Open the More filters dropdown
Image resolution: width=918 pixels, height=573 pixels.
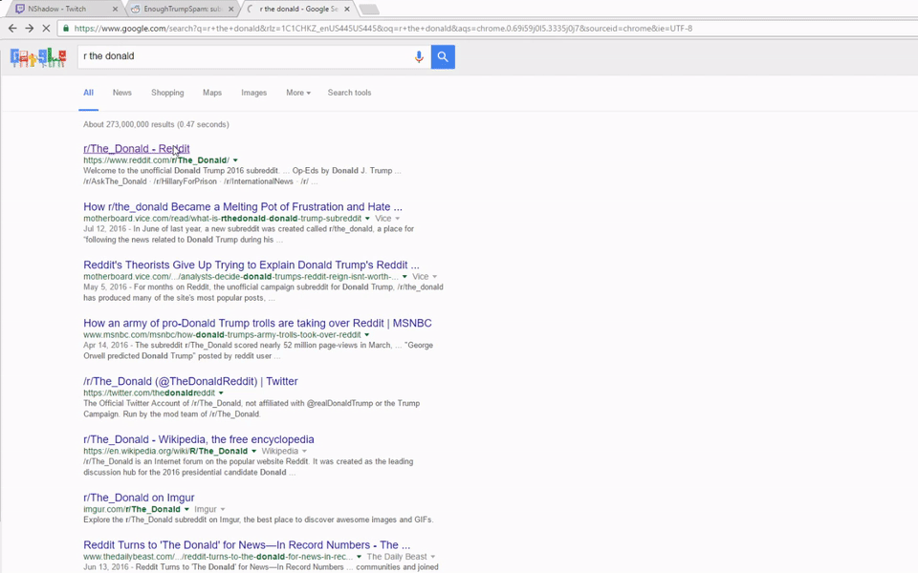298,93
